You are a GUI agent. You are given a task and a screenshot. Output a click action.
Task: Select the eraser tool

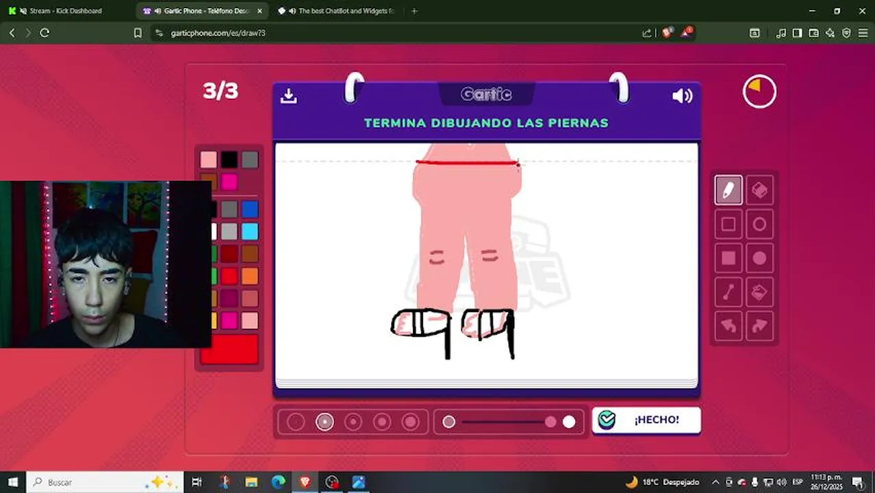click(x=760, y=190)
